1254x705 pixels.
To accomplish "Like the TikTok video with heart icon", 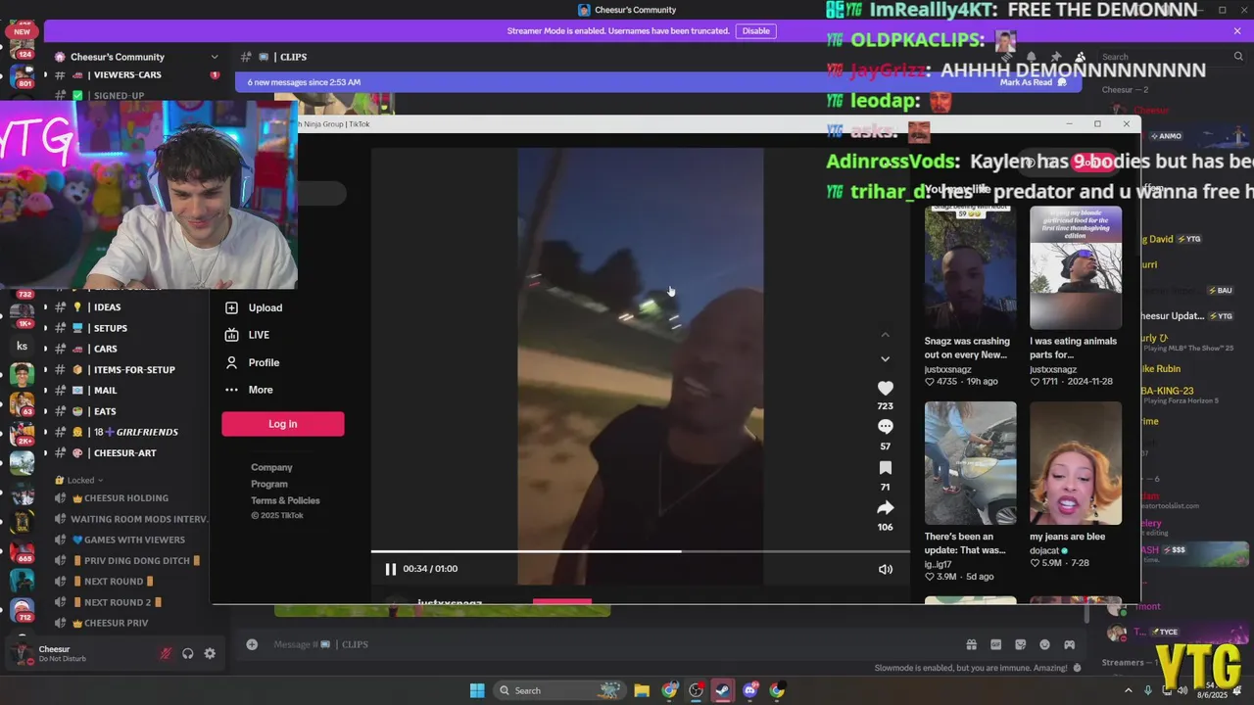I will point(885,388).
